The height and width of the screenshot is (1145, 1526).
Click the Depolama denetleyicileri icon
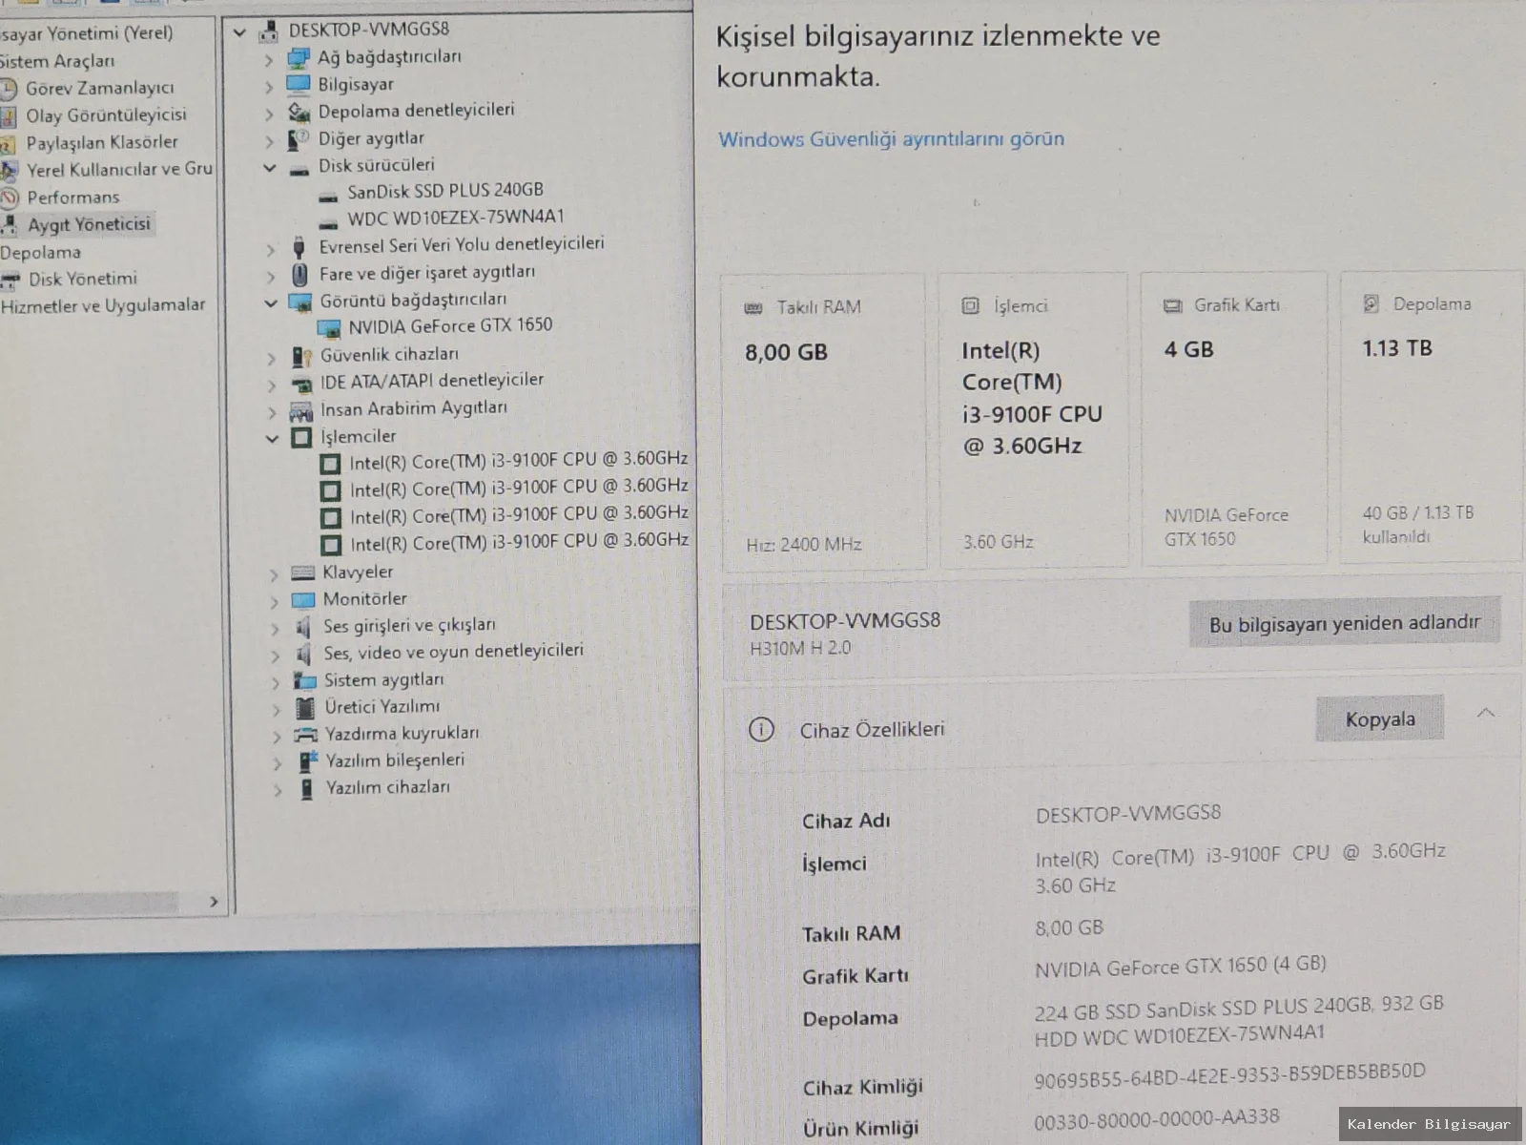click(299, 112)
